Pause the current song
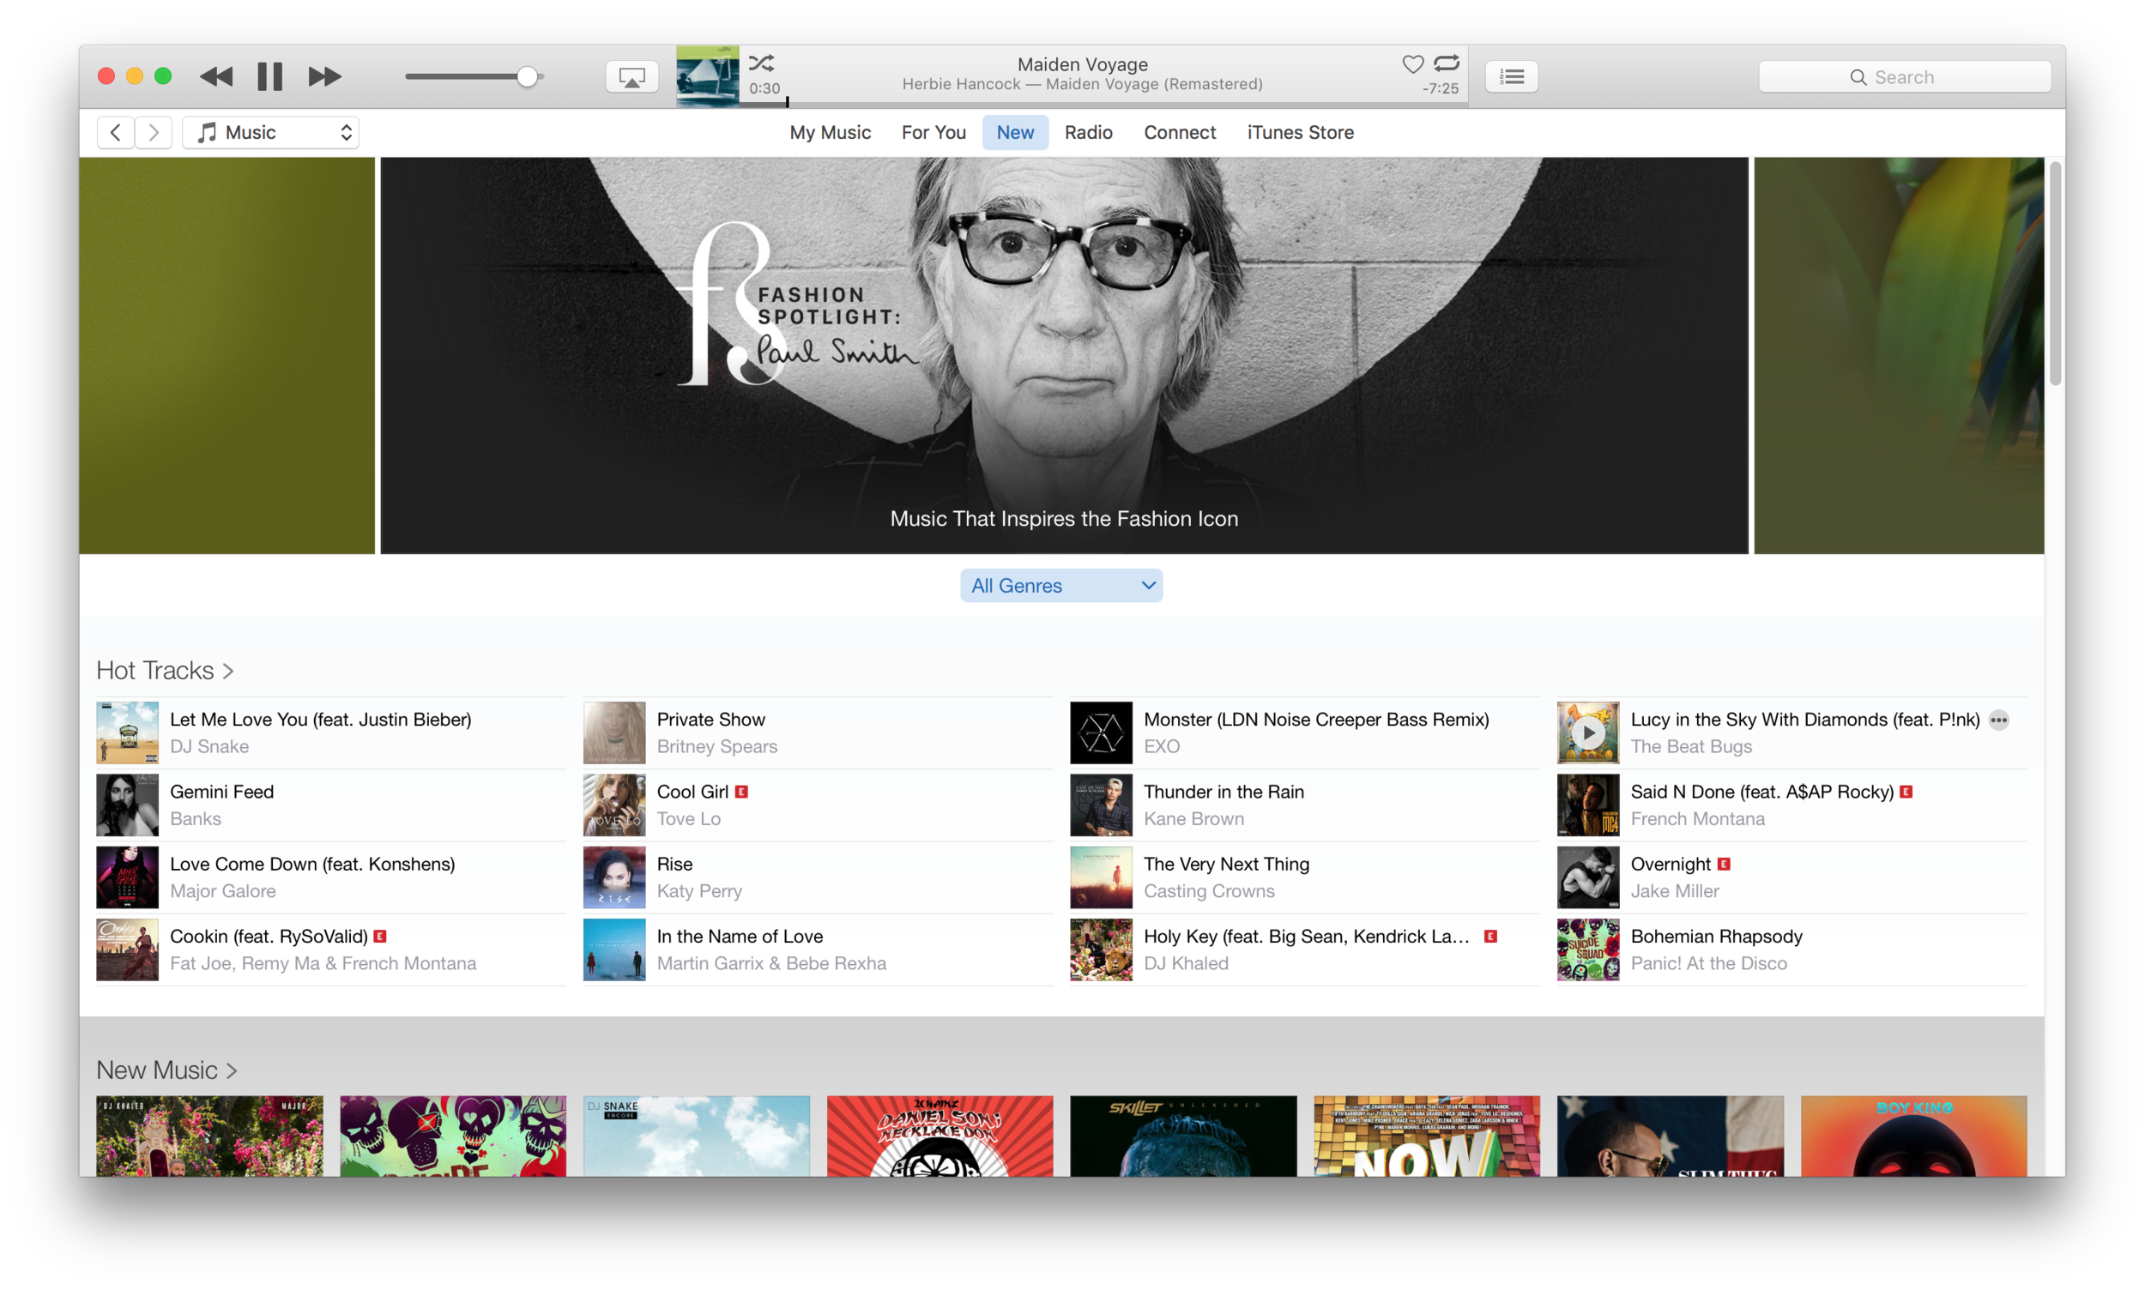Screen dimensions: 2145x1290 click(269, 76)
